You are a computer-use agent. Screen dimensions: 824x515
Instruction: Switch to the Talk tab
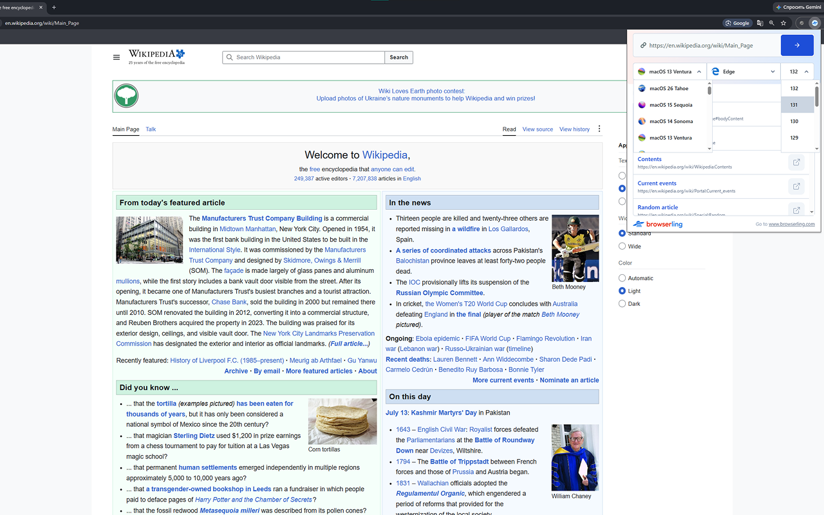coord(151,129)
